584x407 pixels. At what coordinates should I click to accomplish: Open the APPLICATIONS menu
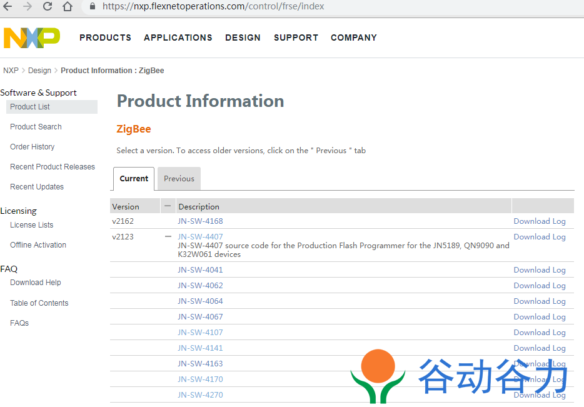point(178,38)
